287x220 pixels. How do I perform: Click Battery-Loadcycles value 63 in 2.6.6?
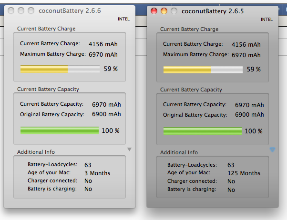coord(88,165)
